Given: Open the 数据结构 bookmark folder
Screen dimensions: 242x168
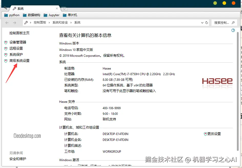Looking at the screenshot, I should point(31,15).
